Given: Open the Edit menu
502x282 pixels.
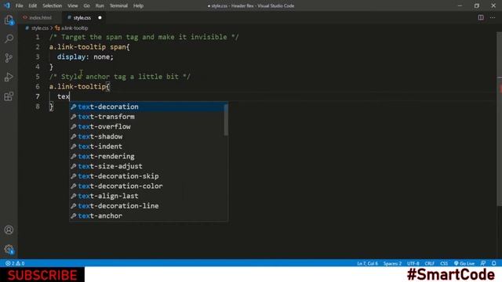Looking at the screenshot, I should pyautogui.click(x=33, y=5).
